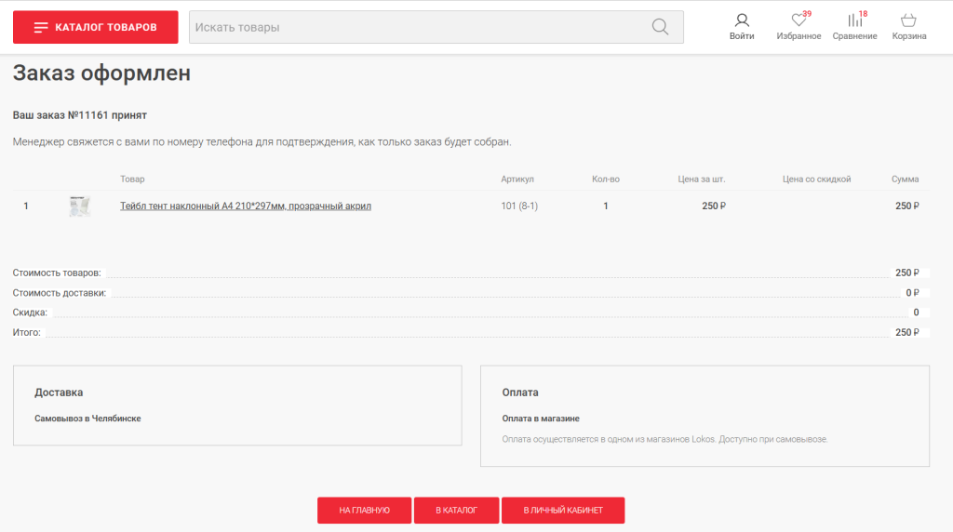Image resolution: width=953 pixels, height=532 pixels.
Task: Open the Тейбл тент наклонный А4 product link
Action: coord(246,206)
